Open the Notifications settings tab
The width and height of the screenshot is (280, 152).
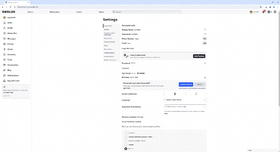pyautogui.click(x=111, y=39)
